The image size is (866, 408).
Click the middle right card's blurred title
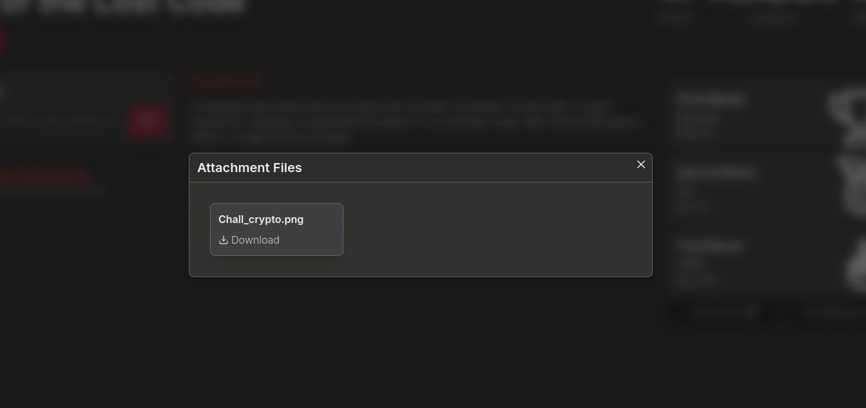pyautogui.click(x=715, y=173)
